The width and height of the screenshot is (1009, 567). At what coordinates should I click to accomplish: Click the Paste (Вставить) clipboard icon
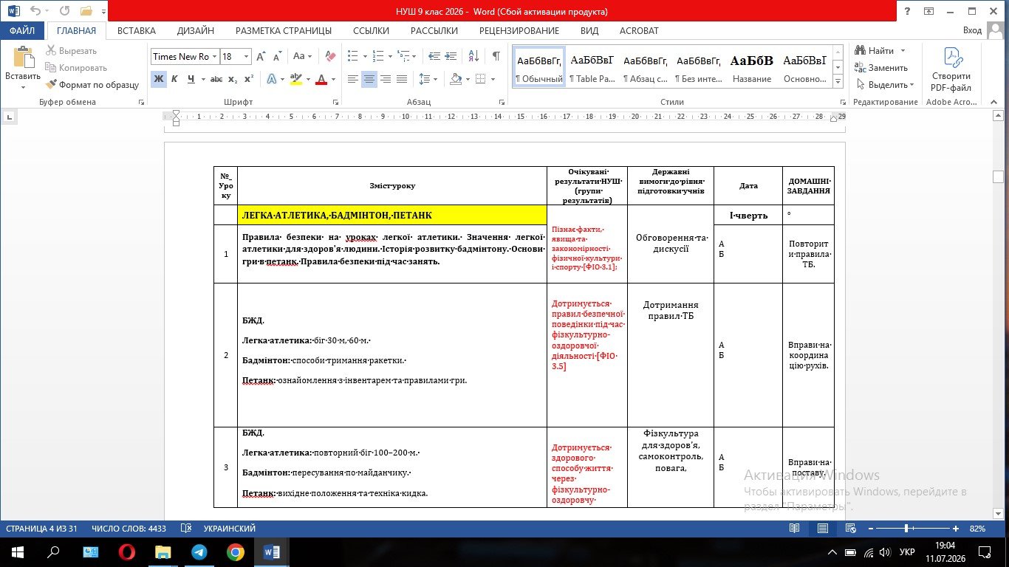click(23, 58)
